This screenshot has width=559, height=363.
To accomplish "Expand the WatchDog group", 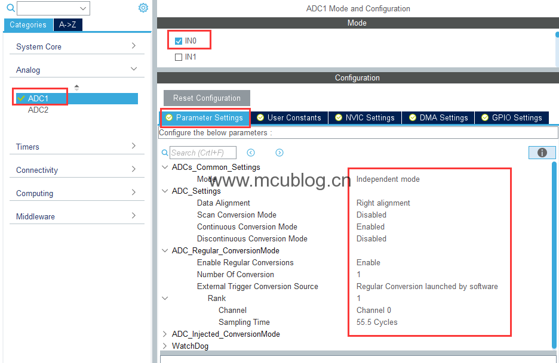I will click(x=165, y=346).
